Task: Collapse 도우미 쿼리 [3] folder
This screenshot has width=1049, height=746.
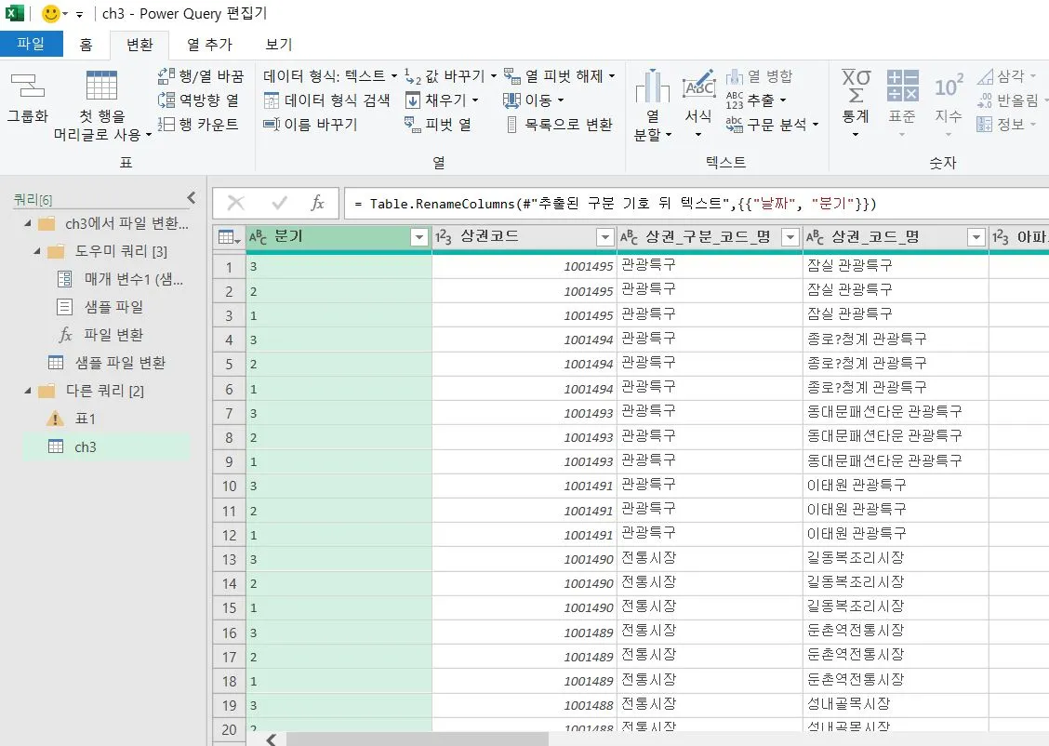Action: click(x=37, y=251)
